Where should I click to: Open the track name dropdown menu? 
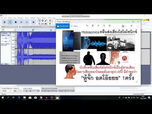coord(7,33)
